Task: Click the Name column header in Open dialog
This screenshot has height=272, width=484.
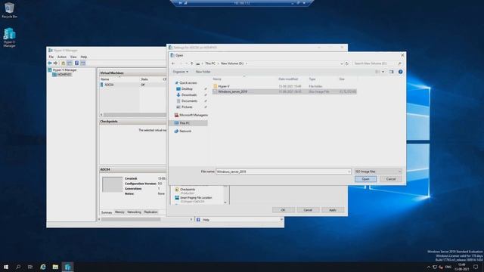Action: point(217,79)
